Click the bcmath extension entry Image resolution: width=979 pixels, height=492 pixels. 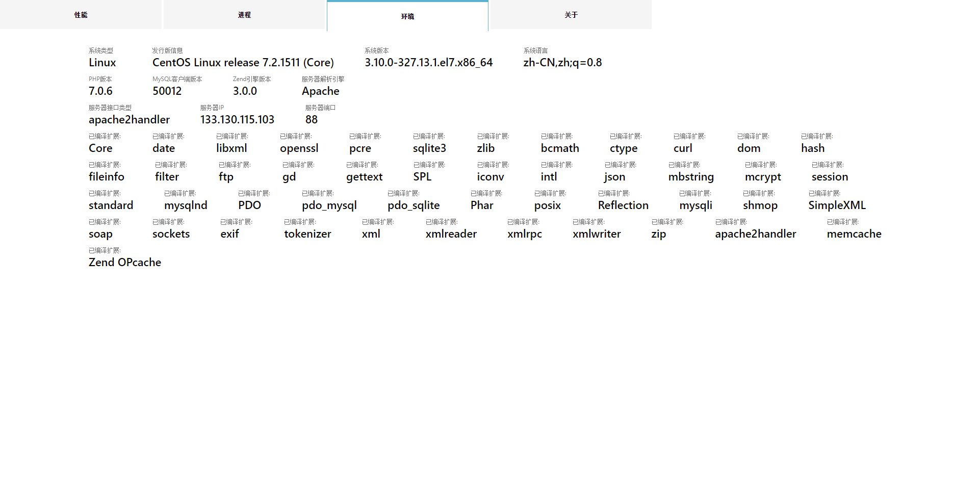coord(560,148)
